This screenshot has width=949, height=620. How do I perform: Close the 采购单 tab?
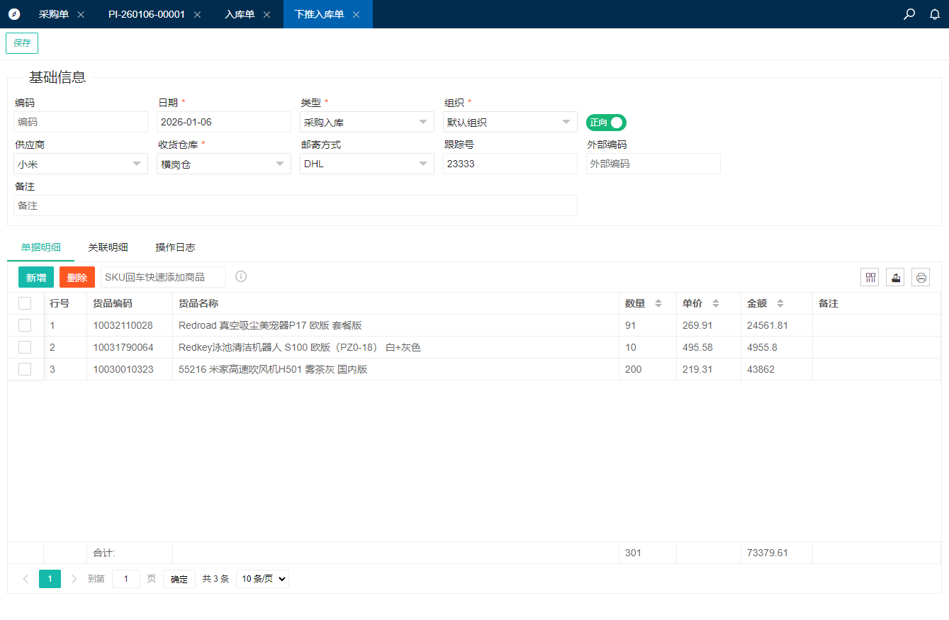coord(81,14)
